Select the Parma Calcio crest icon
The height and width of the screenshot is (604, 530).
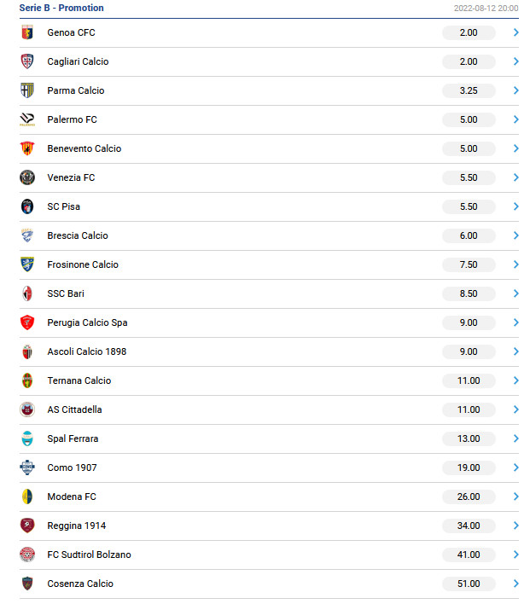[27, 90]
